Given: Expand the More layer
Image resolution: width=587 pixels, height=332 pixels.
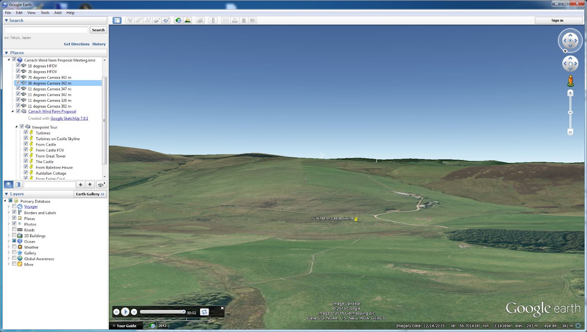Looking at the screenshot, I should (9, 264).
